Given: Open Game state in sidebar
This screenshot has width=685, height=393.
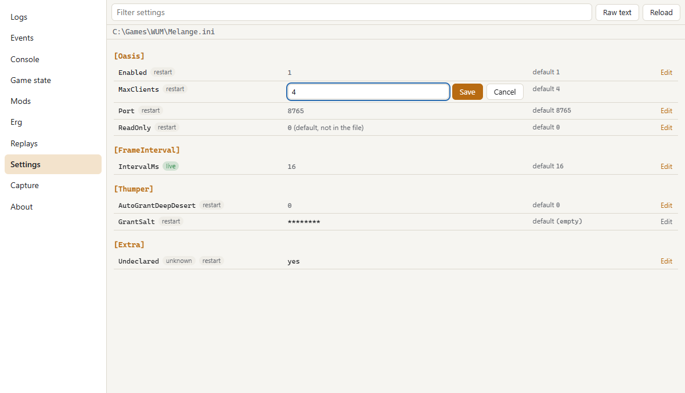Looking at the screenshot, I should click(x=53, y=80).
